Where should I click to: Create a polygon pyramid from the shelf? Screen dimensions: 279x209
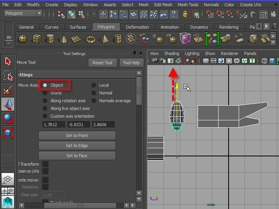(105, 39)
